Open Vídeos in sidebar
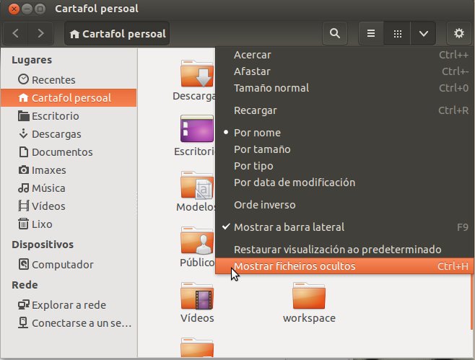The height and width of the screenshot is (360, 475). (69, 206)
